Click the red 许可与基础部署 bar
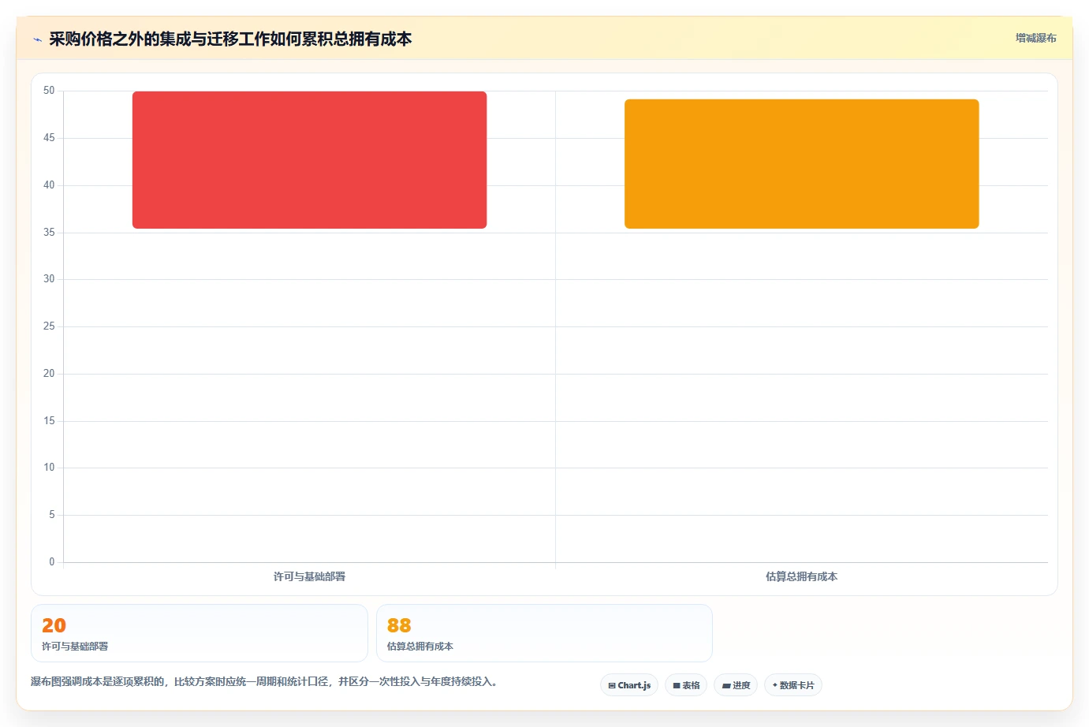 pyautogui.click(x=309, y=160)
